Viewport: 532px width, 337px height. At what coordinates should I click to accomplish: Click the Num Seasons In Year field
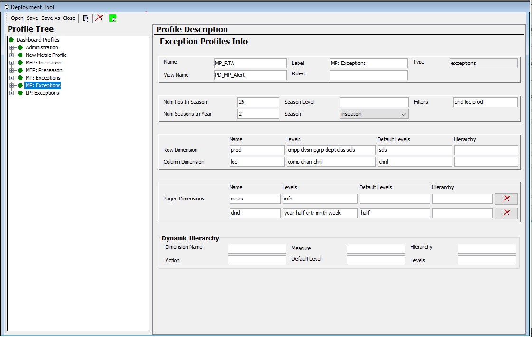(258, 114)
